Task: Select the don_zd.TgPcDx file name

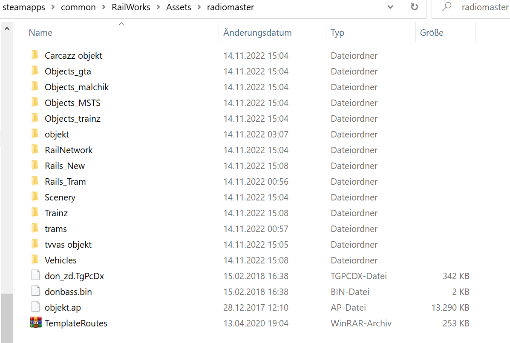Action: 75,276
